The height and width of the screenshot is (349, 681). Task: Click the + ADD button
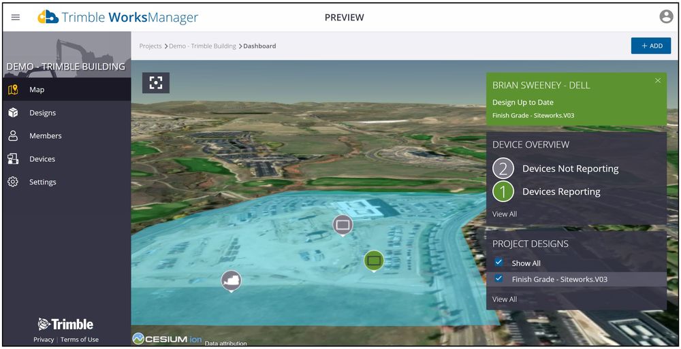(650, 46)
